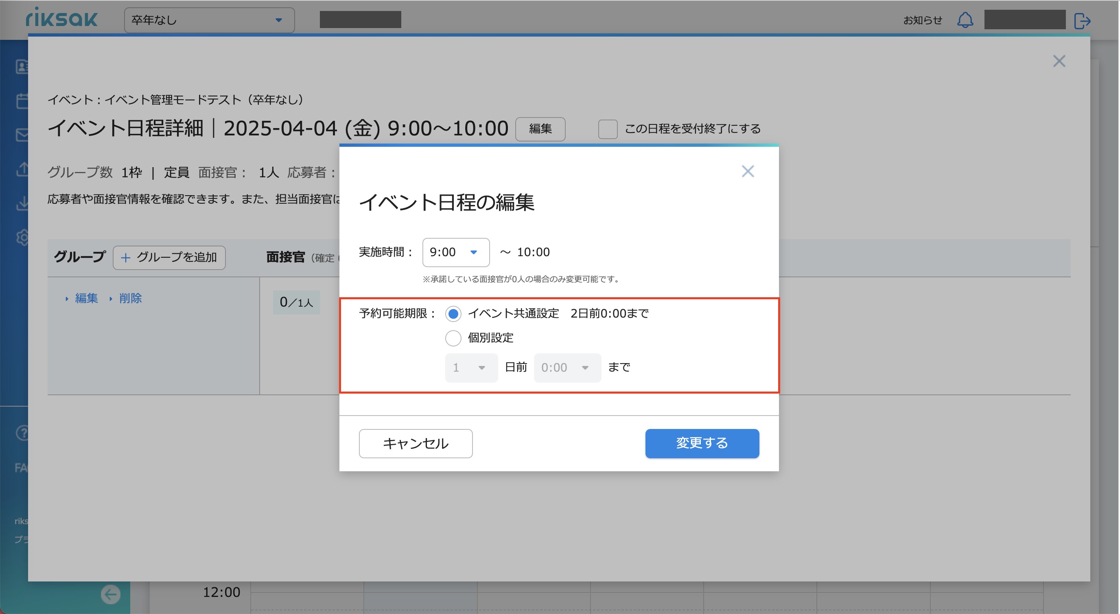Open the 実施時間 9:00 dropdown

click(x=456, y=252)
